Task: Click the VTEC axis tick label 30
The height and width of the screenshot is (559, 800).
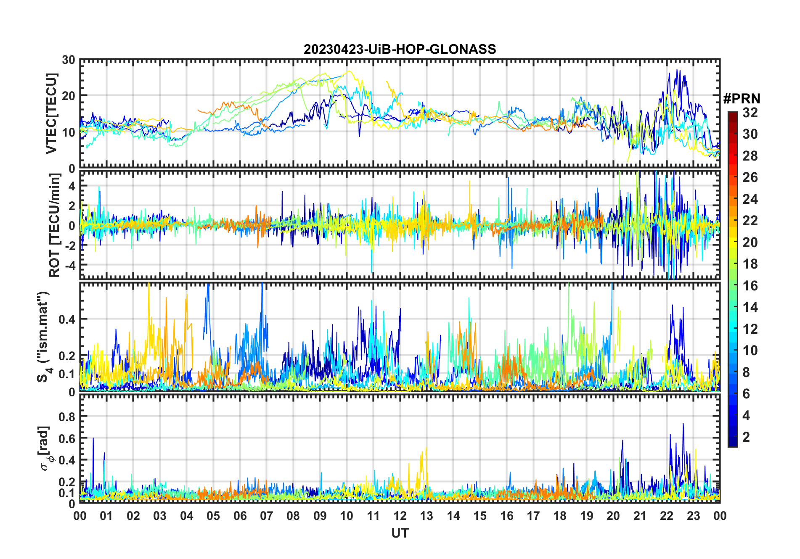Action: click(x=69, y=60)
